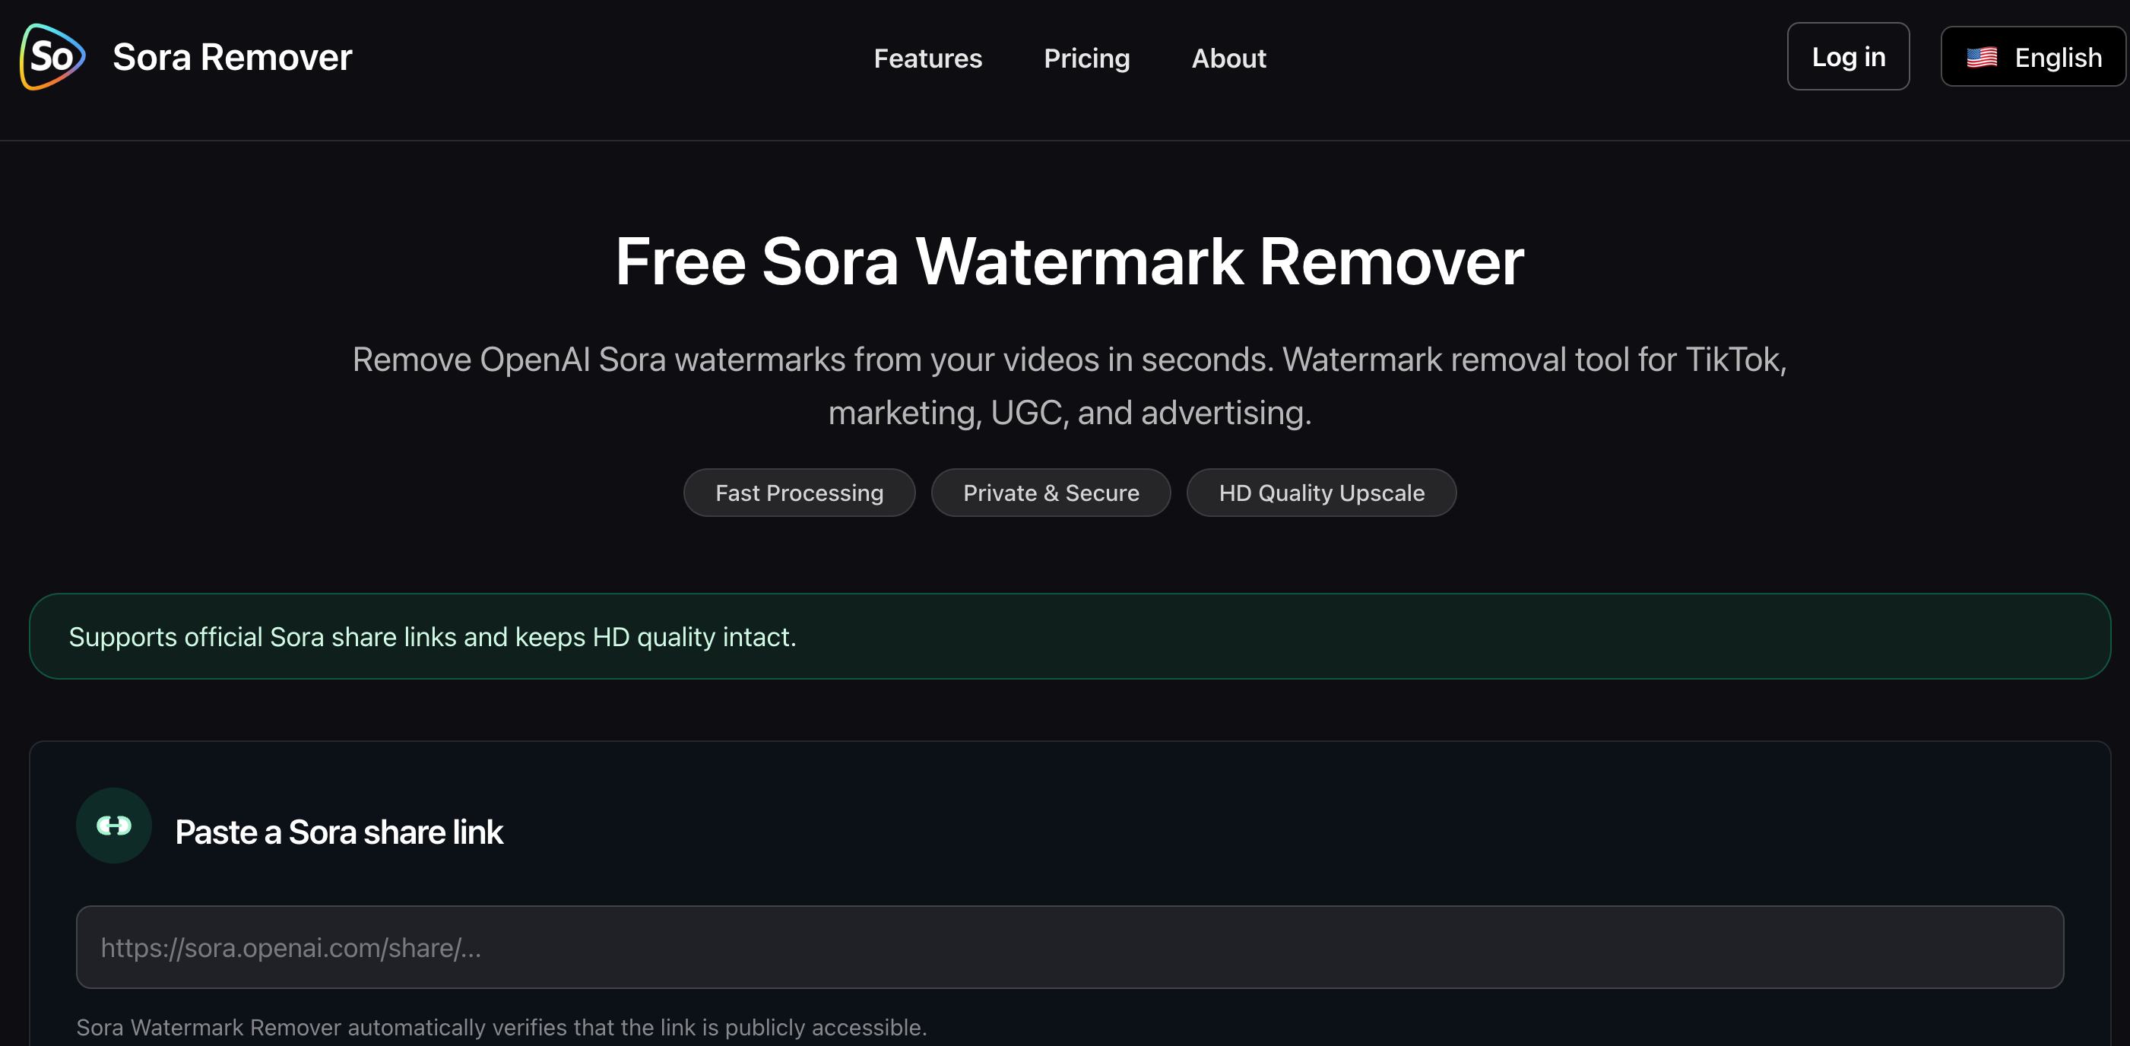
Task: Open the About section link
Action: pos(1228,59)
